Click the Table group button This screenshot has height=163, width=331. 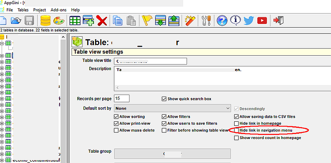pyautogui.click(x=172, y=154)
